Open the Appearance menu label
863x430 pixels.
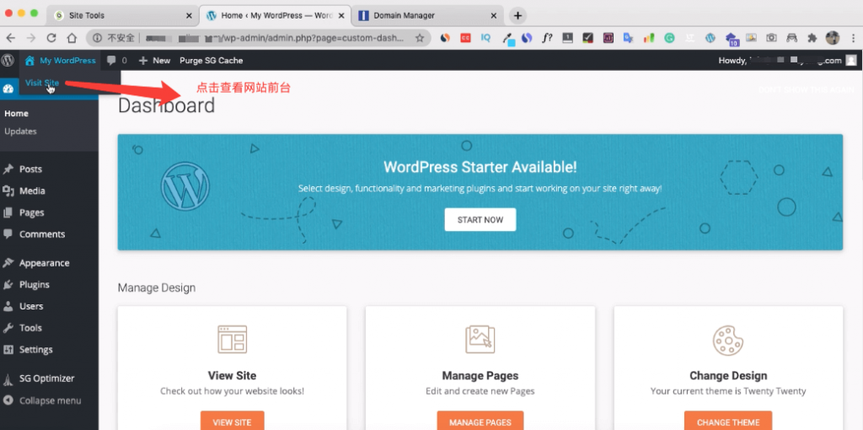point(44,263)
